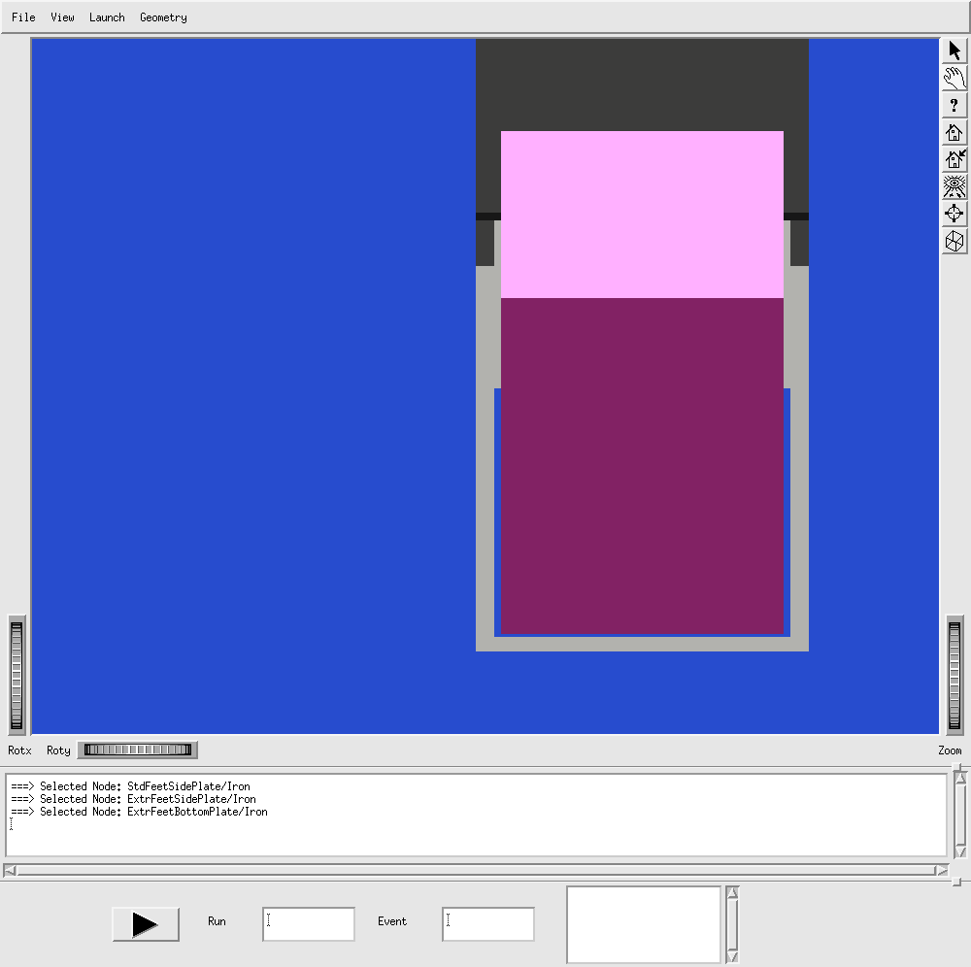Click the View All eye icon

click(x=954, y=187)
